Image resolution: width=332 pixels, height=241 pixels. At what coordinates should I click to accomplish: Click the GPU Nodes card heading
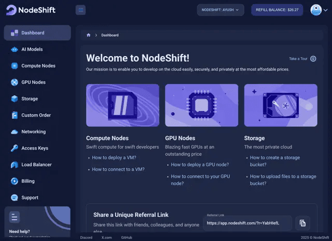[x=180, y=138]
